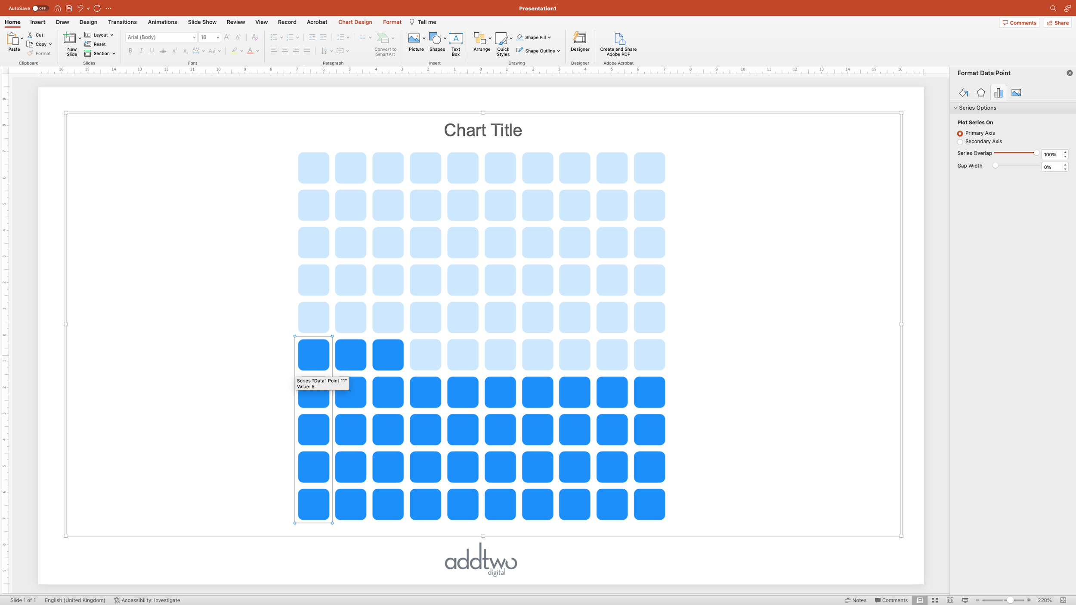Click the Center text alignment icon
The width and height of the screenshot is (1076, 605).
point(285,51)
